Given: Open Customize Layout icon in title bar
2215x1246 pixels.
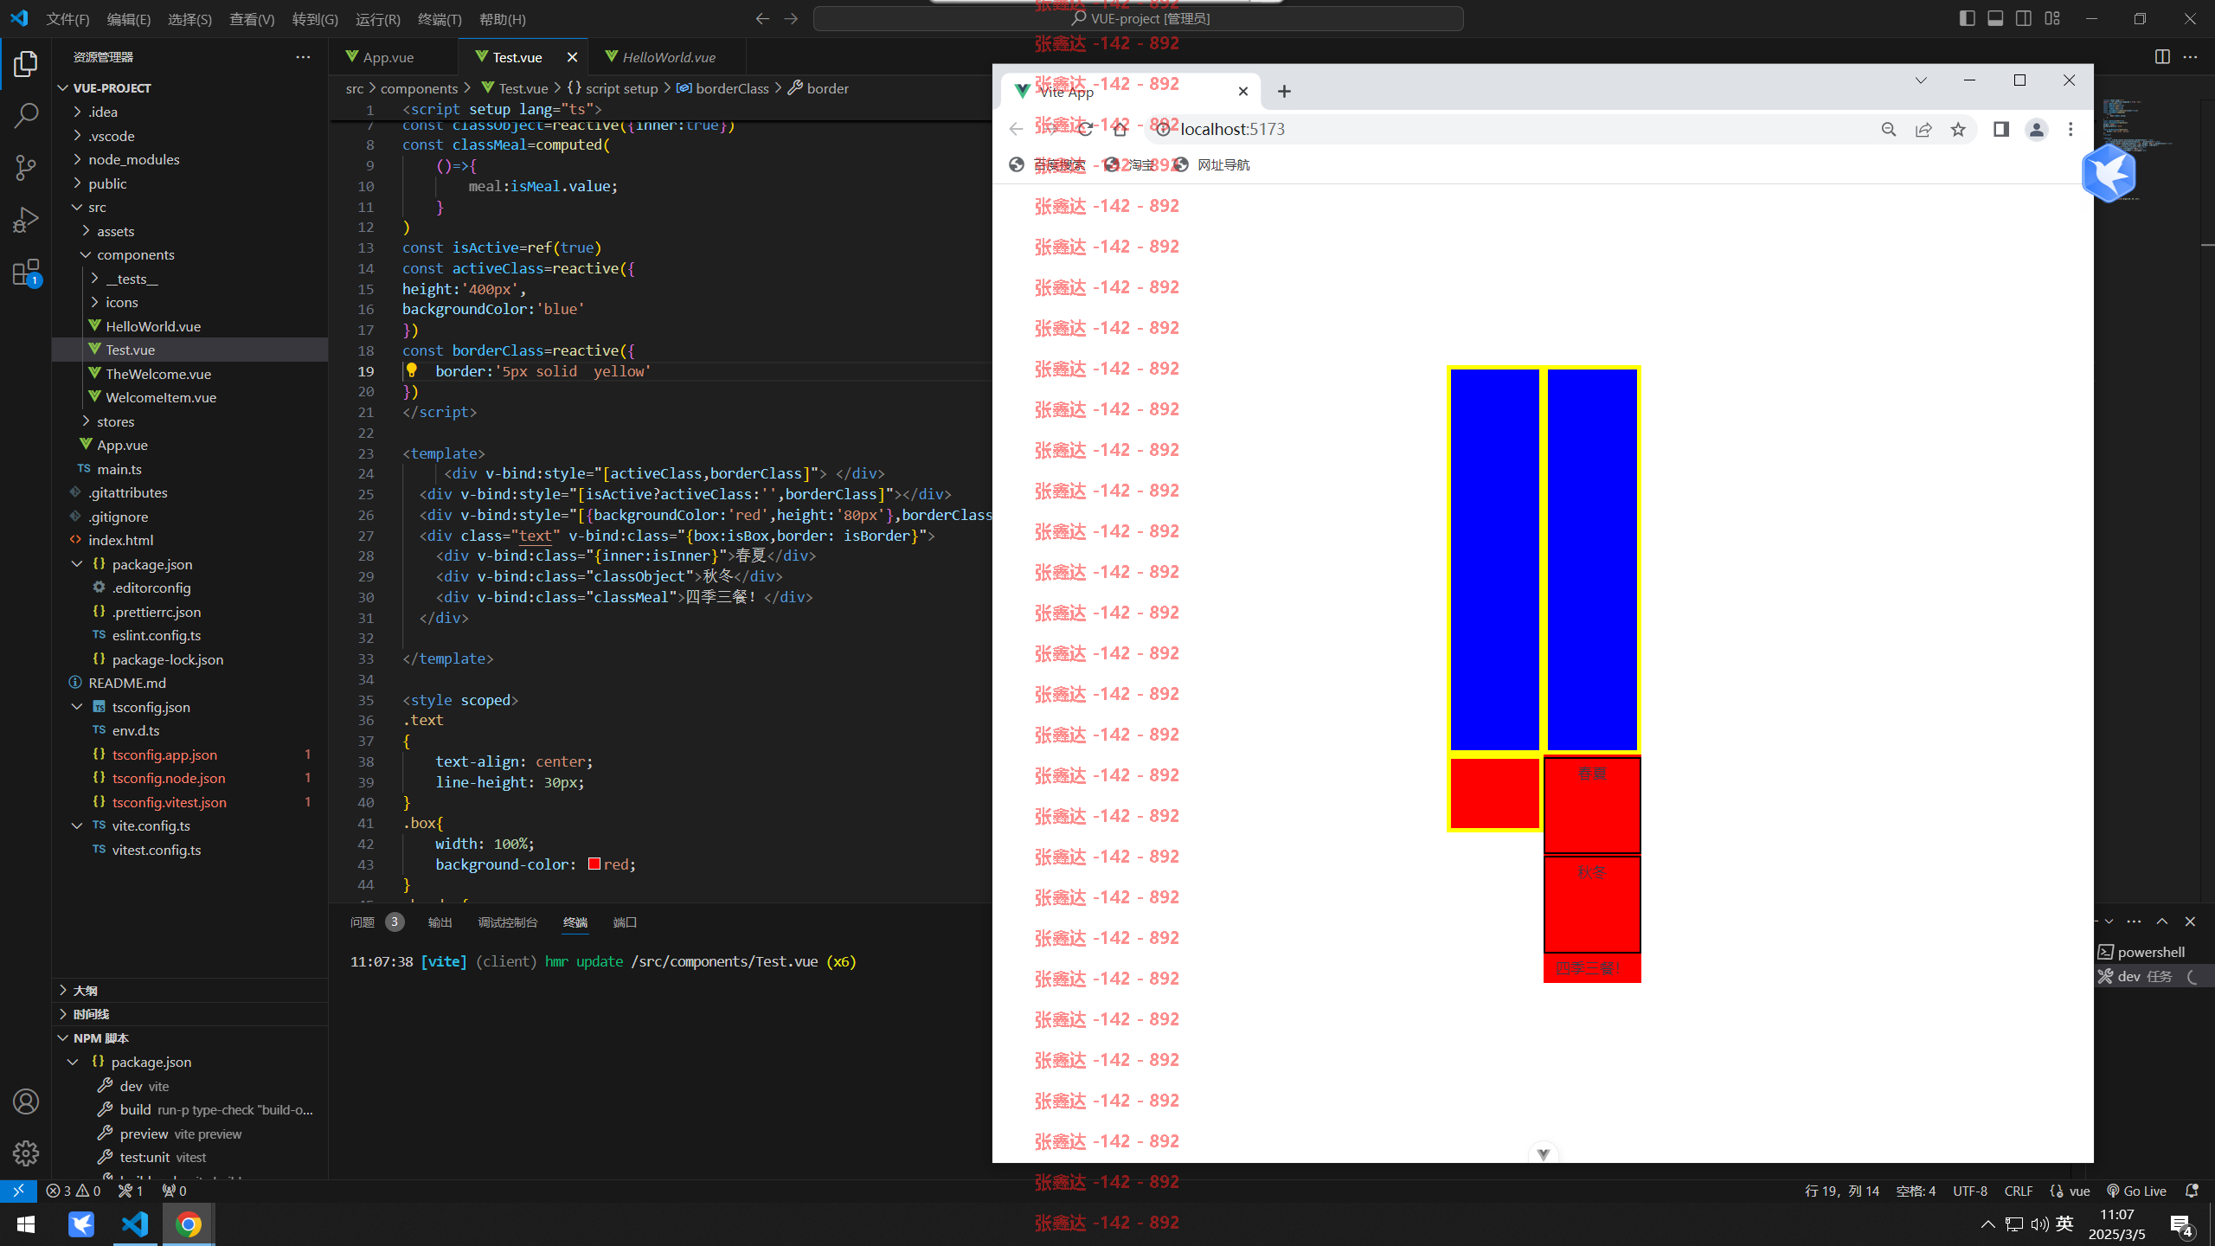Looking at the screenshot, I should tap(2052, 18).
